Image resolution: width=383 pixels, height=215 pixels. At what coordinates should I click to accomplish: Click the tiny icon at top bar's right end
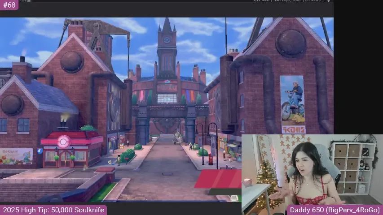click(x=330, y=1)
